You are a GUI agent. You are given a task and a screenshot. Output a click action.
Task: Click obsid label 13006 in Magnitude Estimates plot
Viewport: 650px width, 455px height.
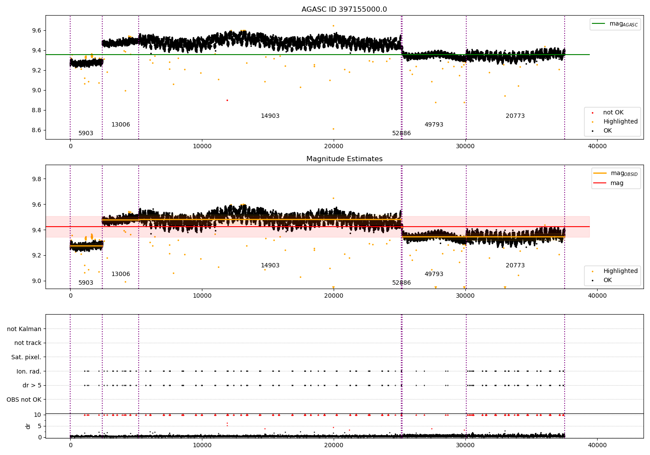120,274
